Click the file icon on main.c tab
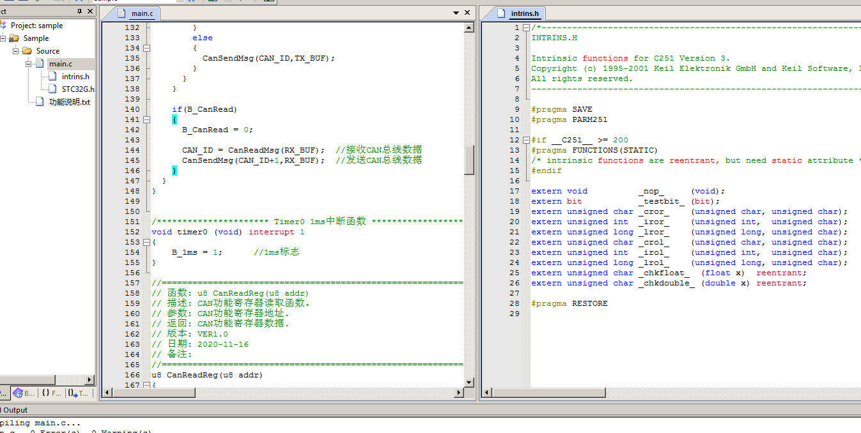 tap(123, 13)
